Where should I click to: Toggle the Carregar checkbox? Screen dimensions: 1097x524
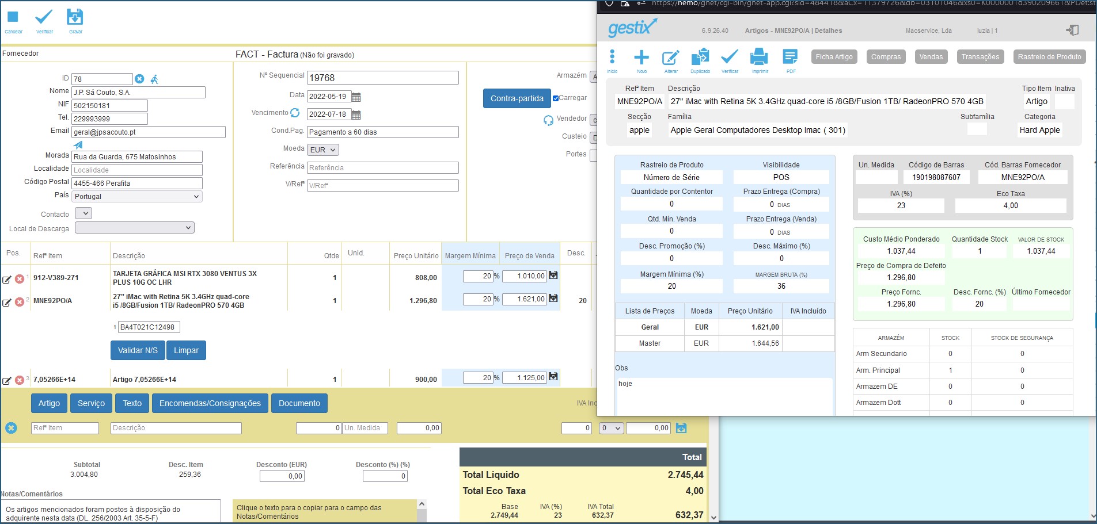click(x=556, y=98)
